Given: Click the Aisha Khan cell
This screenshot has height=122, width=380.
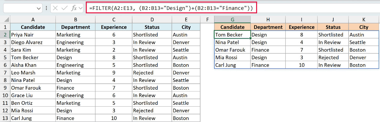Looking at the screenshot, I should click(33, 65).
